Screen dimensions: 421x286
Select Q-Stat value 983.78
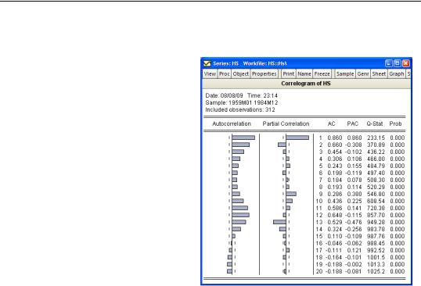point(376,229)
